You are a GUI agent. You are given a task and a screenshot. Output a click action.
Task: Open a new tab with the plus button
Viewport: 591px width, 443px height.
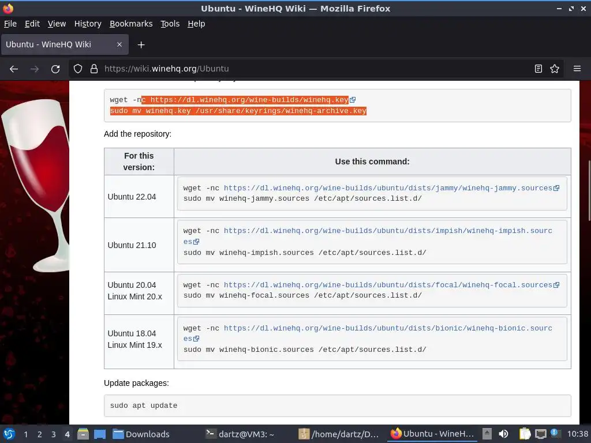(141, 45)
